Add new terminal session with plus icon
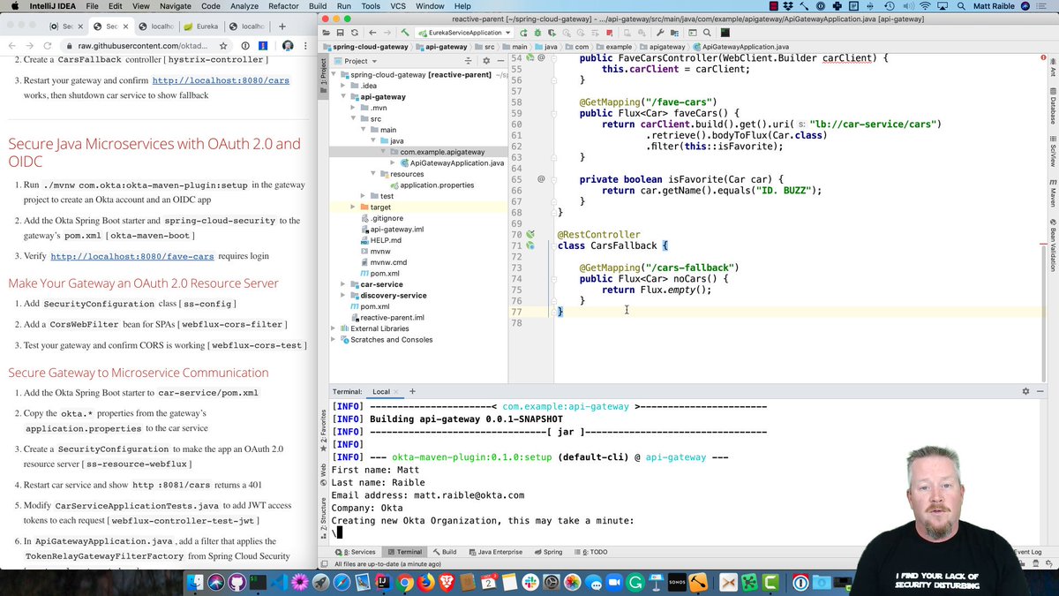This screenshot has width=1059, height=596. click(x=412, y=391)
